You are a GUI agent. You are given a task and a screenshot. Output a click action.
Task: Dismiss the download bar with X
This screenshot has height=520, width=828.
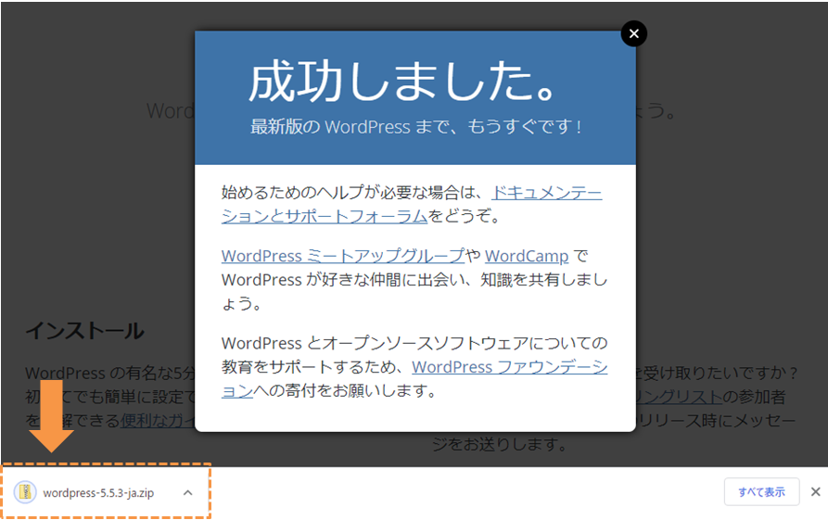click(815, 492)
